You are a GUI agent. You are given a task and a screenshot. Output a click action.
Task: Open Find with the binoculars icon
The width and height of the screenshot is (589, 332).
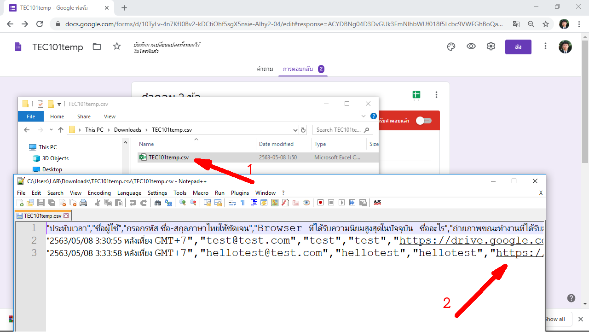coord(158,203)
